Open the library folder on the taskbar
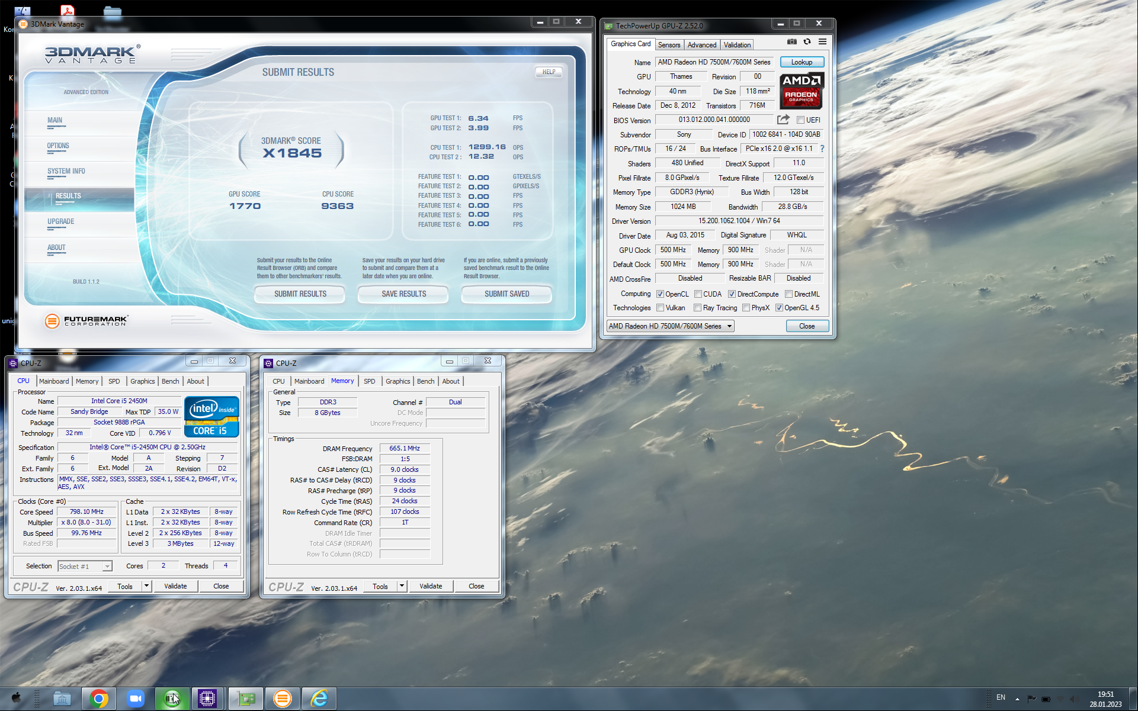Image resolution: width=1138 pixels, height=711 pixels. tap(62, 699)
